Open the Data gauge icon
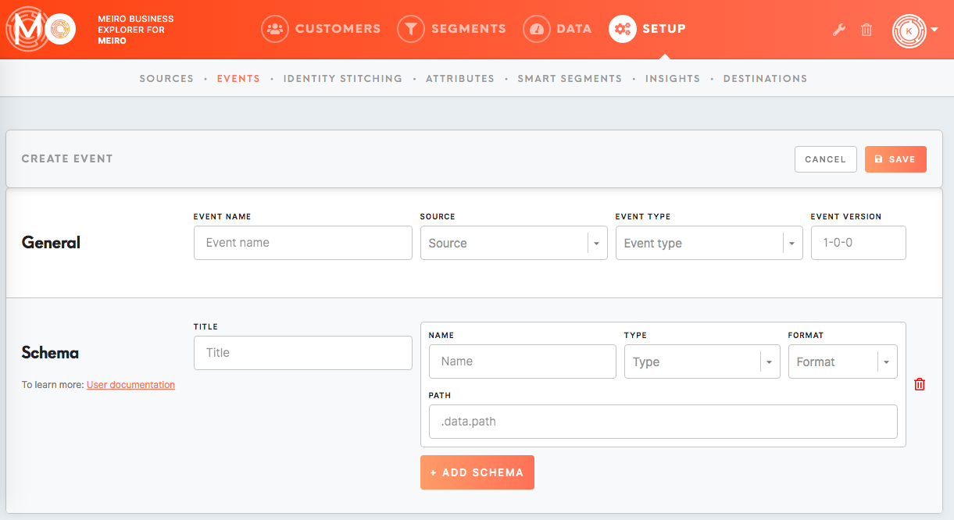The image size is (954, 520). (x=536, y=29)
